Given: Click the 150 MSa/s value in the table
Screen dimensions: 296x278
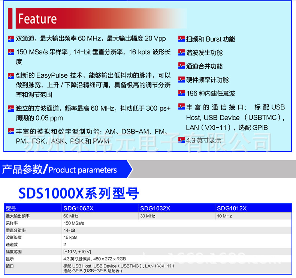Looking at the screenshot, I should click(x=74, y=223).
